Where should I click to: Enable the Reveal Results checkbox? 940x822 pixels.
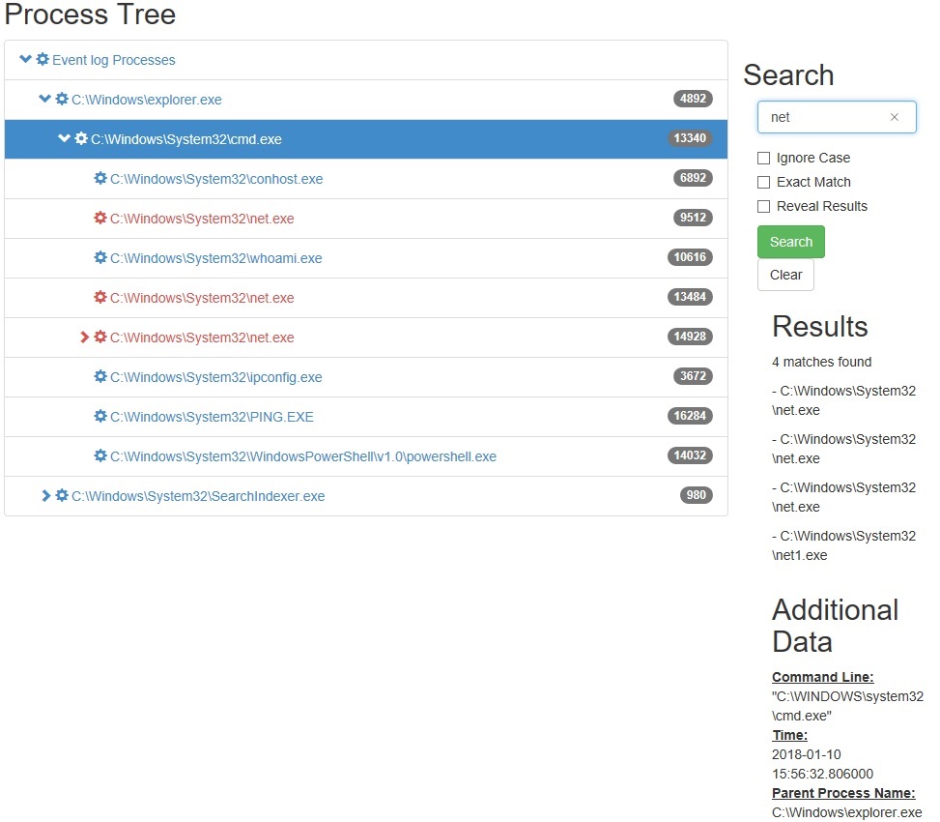coord(763,206)
